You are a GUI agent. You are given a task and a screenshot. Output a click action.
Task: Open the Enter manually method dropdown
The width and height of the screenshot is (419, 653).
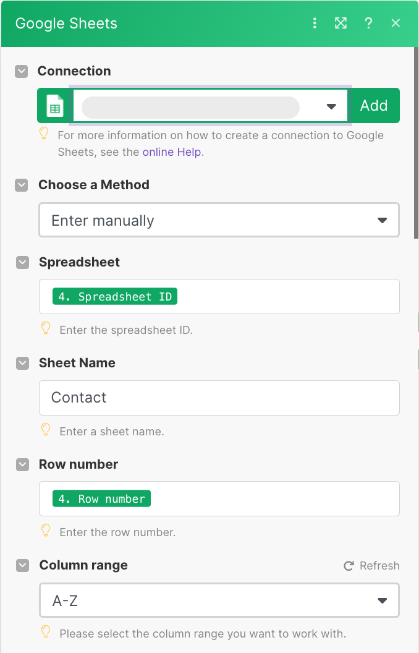coord(219,220)
